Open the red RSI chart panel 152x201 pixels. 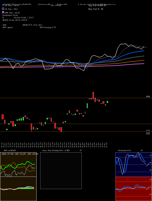(x=133, y=189)
